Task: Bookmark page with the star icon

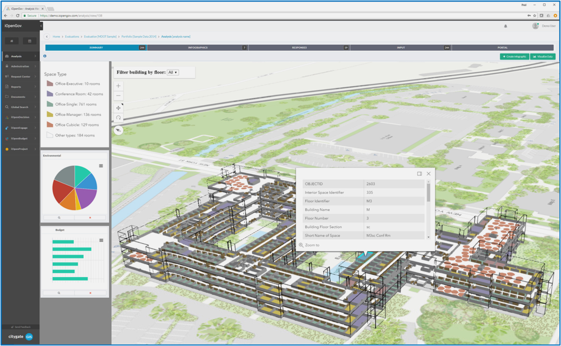Action: tap(535, 15)
